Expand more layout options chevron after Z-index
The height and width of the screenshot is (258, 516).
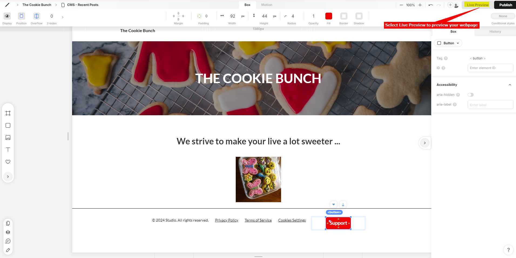(63, 17)
